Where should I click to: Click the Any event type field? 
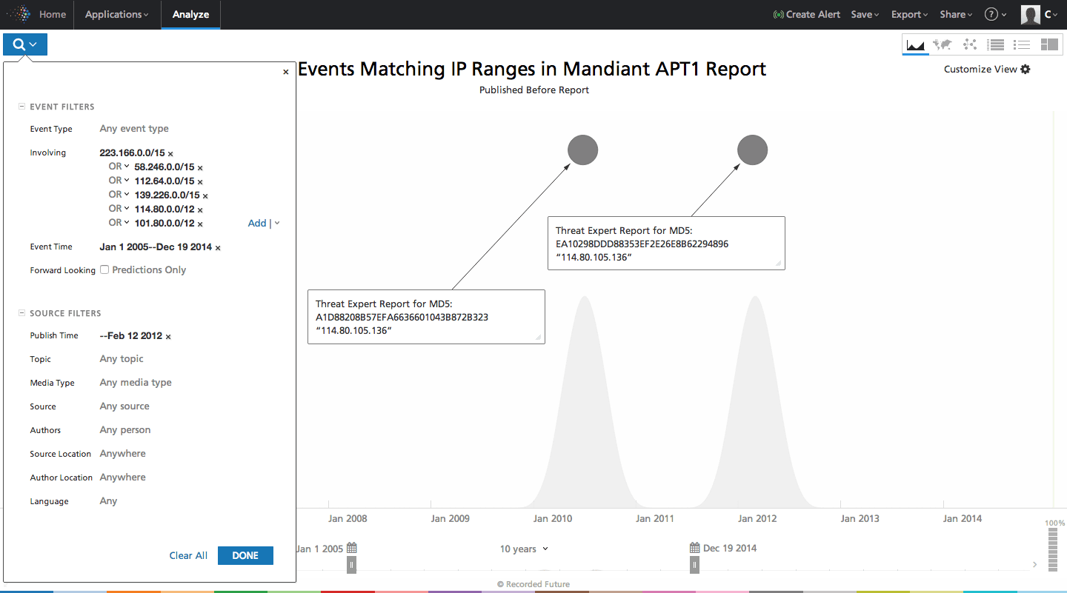click(134, 129)
